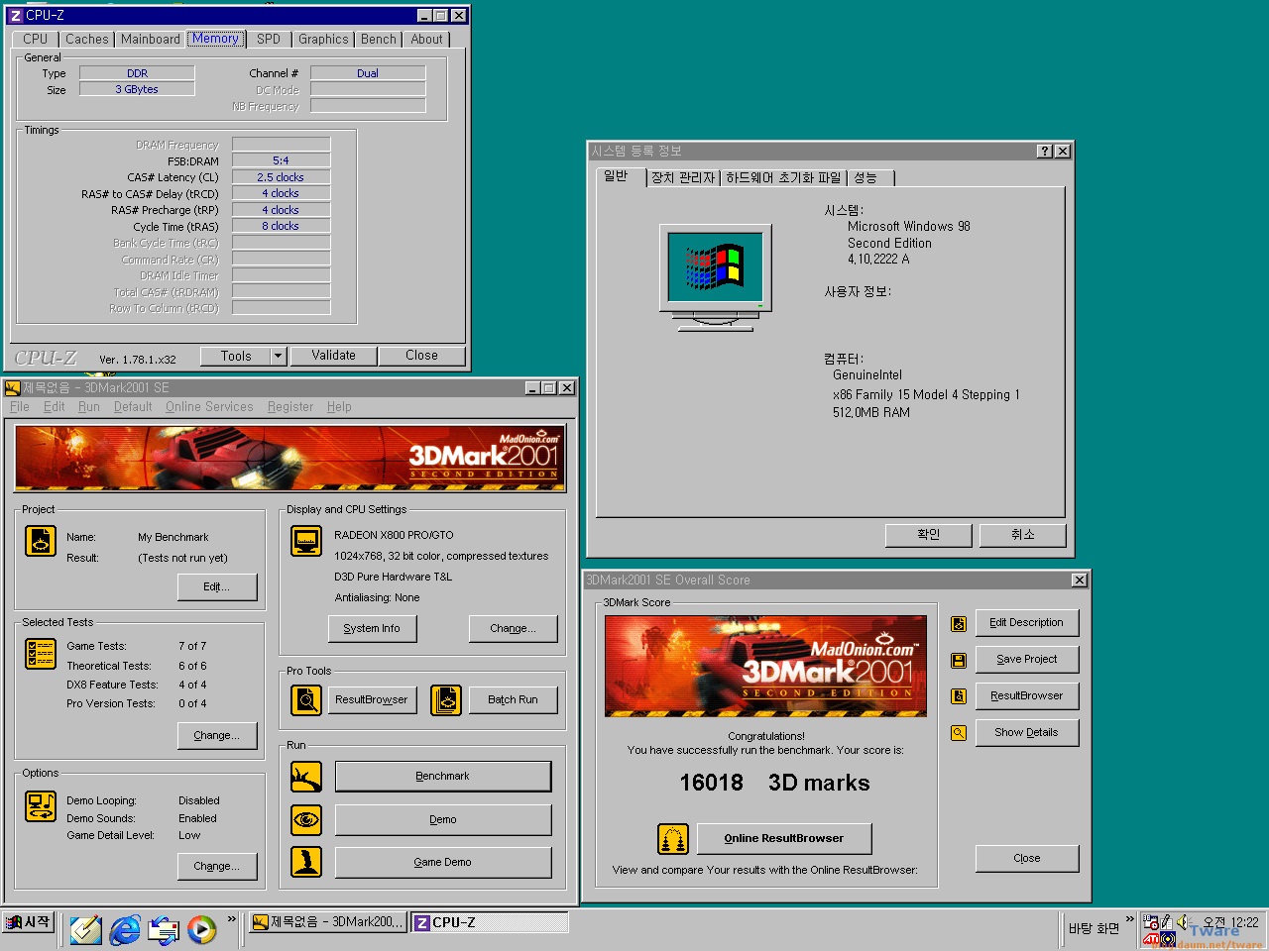Switch to the CPU tab in CPU-Z
Screen dimensions: 1269x951
click(36, 40)
